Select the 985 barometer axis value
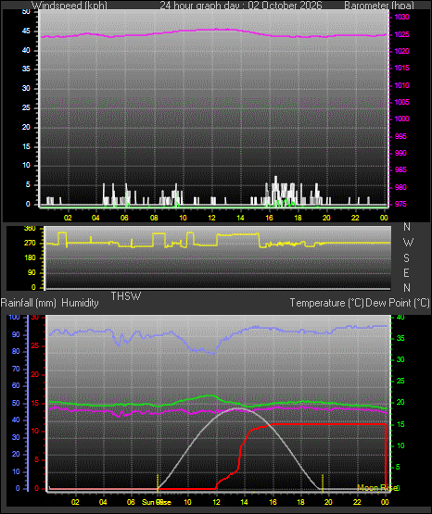This screenshot has width=432, height=514. [400, 169]
